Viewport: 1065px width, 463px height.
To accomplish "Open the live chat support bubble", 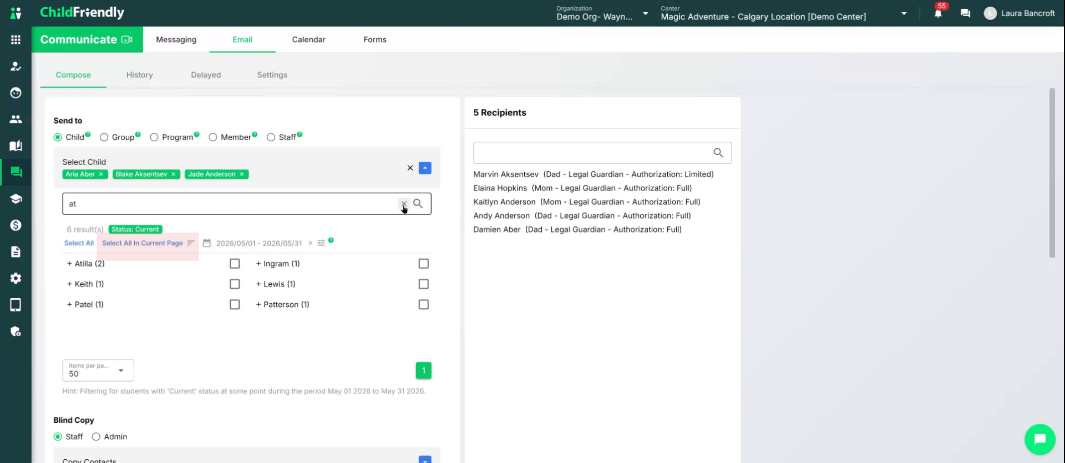I will click(x=1040, y=439).
